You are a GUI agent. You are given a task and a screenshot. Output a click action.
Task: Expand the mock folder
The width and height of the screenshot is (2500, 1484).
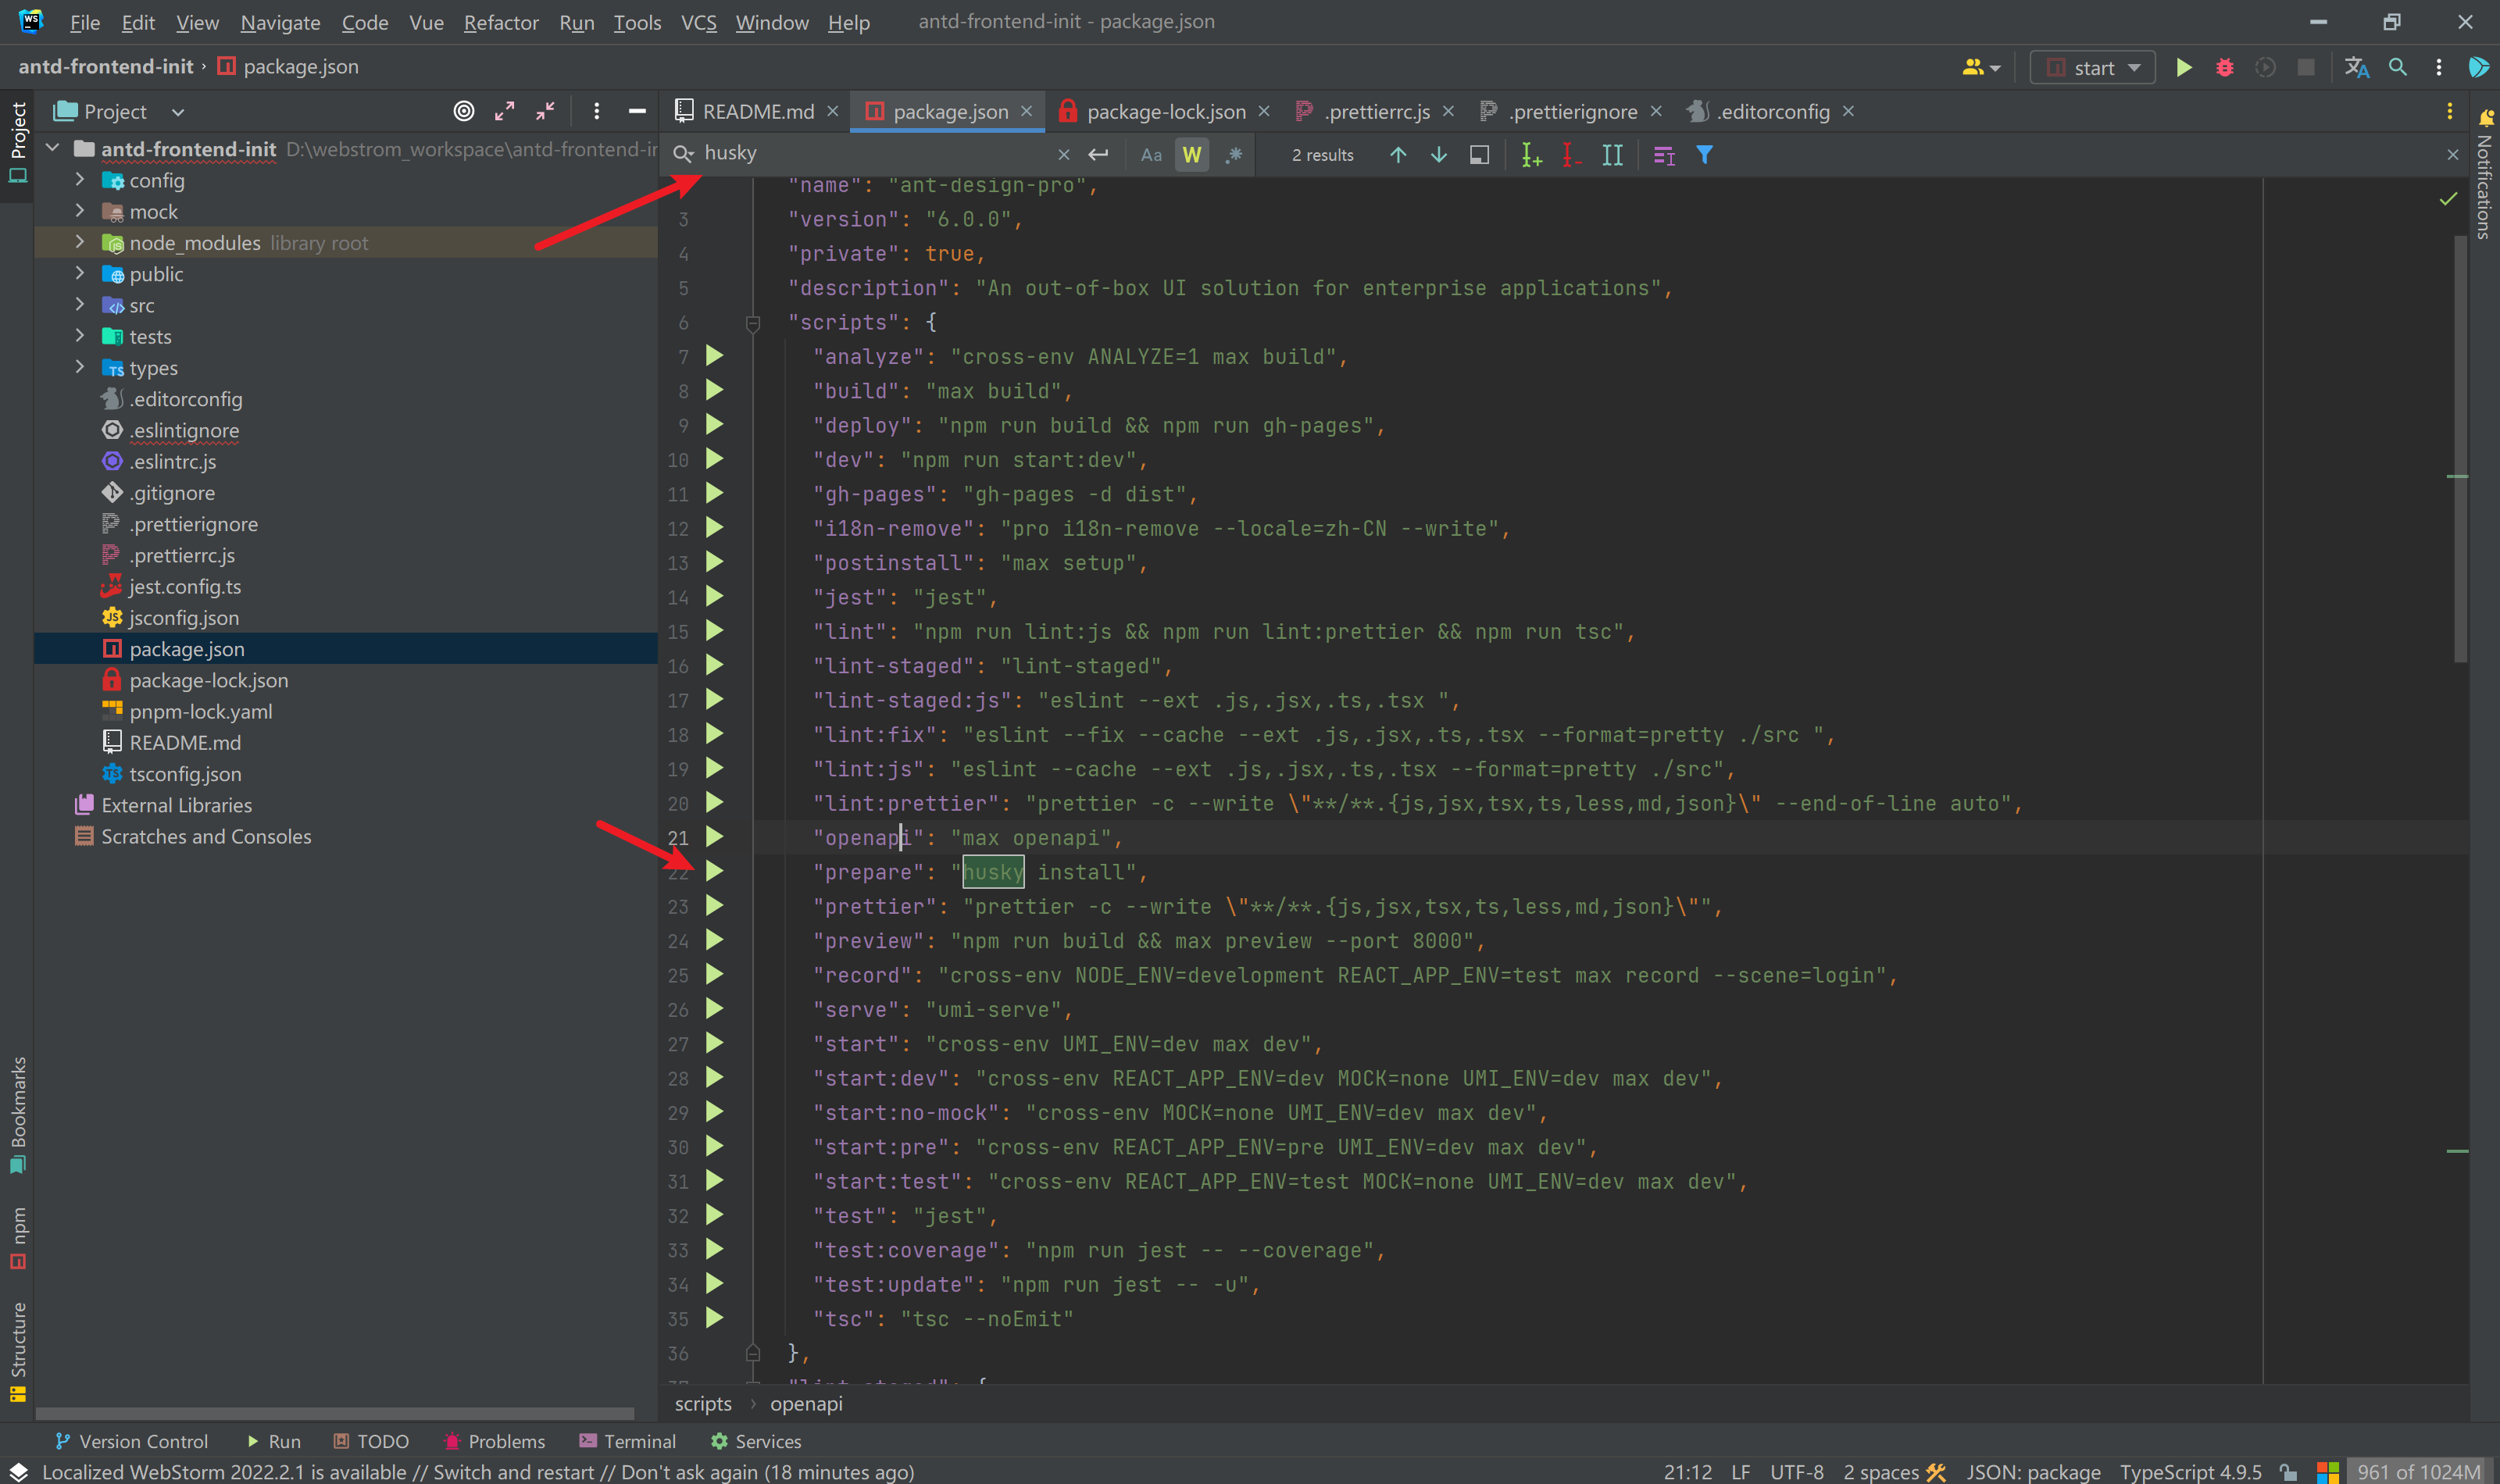click(x=80, y=211)
